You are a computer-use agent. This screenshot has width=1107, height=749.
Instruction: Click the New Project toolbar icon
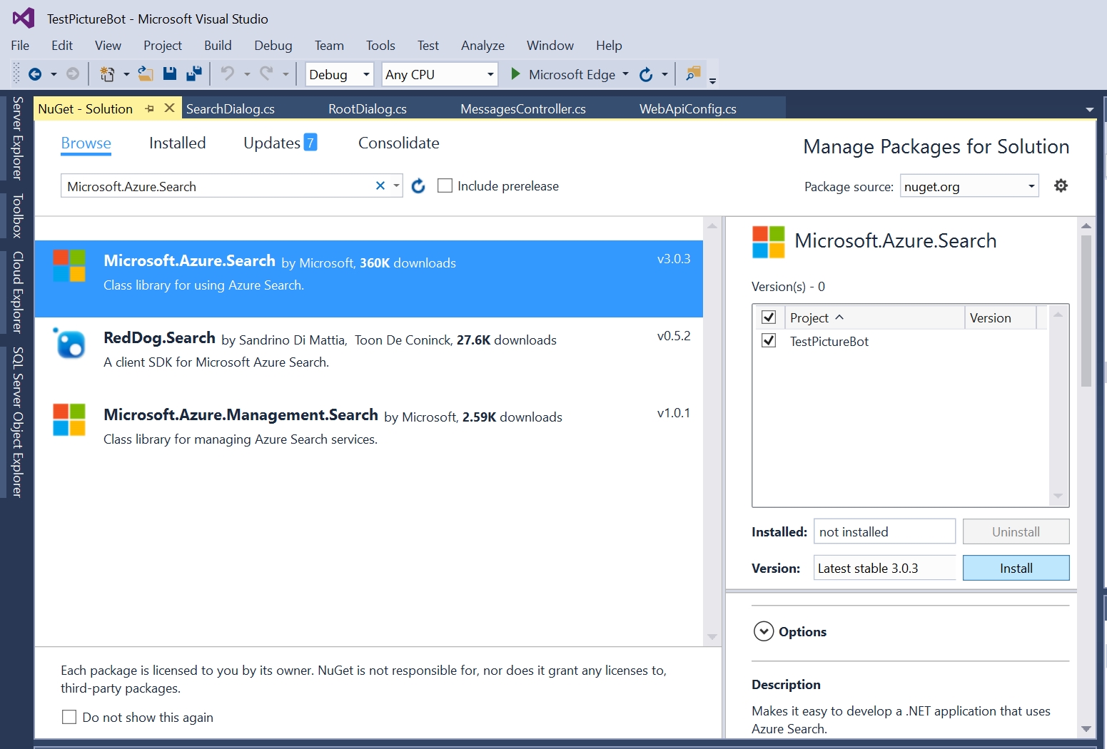tap(107, 74)
